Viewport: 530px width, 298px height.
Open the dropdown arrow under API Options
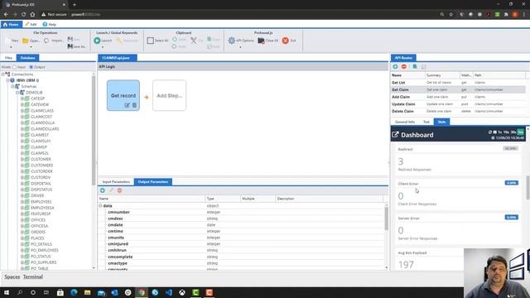tap(240, 47)
